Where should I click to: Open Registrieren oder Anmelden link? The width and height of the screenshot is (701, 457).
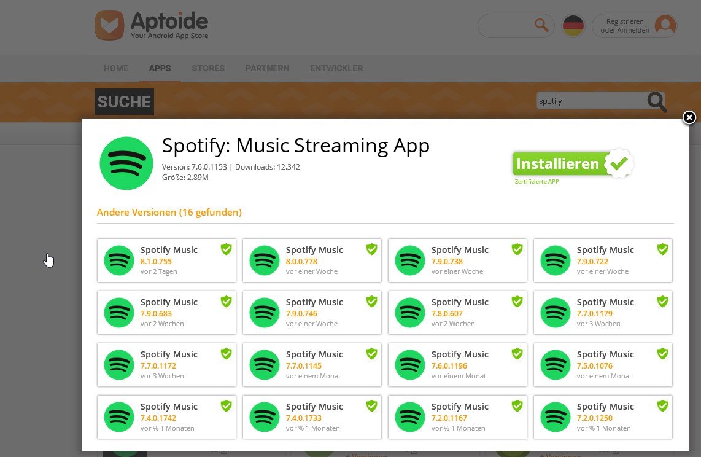[624, 26]
